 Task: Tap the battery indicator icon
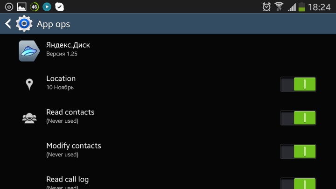[301, 7]
